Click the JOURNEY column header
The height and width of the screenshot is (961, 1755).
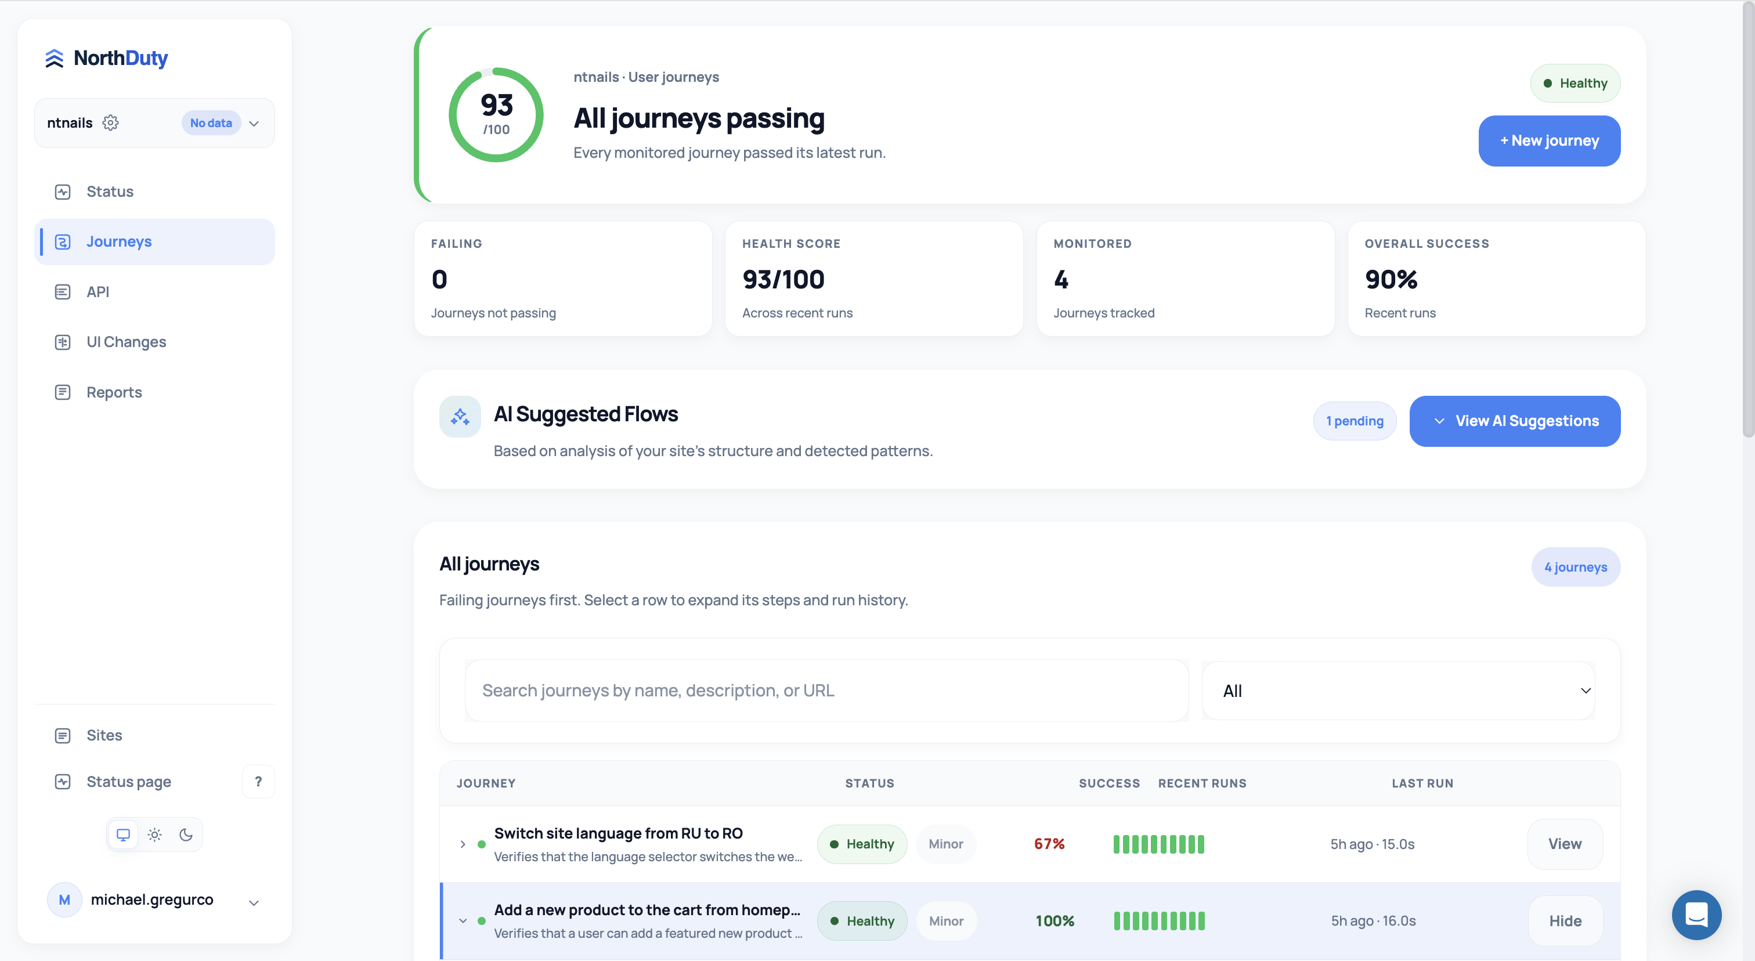486,783
